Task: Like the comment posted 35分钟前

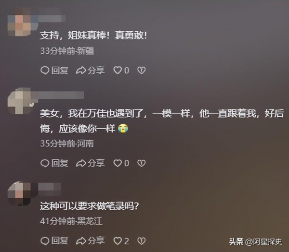Action: (121, 163)
